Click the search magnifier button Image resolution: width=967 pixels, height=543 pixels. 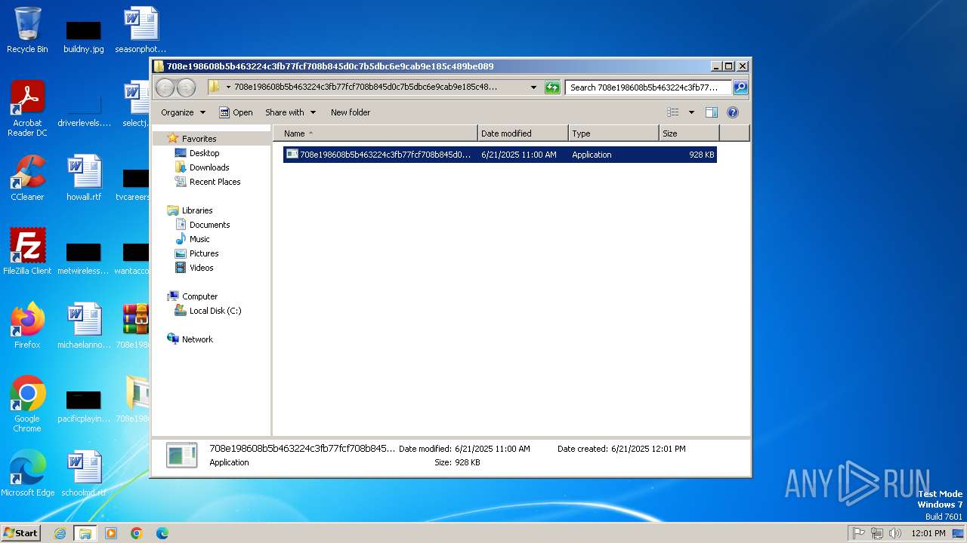coord(740,87)
